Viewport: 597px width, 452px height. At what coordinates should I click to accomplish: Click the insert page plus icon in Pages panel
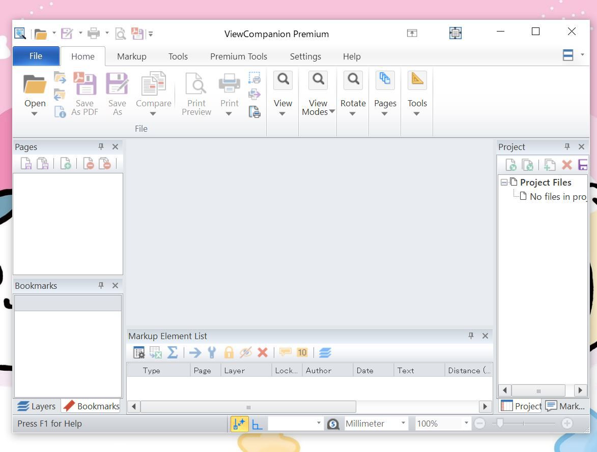[x=66, y=164]
